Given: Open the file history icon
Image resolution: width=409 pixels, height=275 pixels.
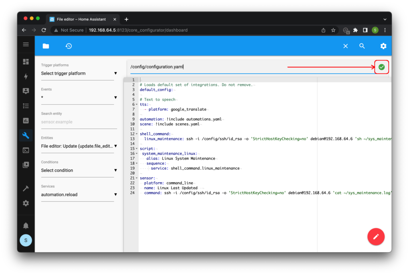Looking at the screenshot, I should coord(69,46).
